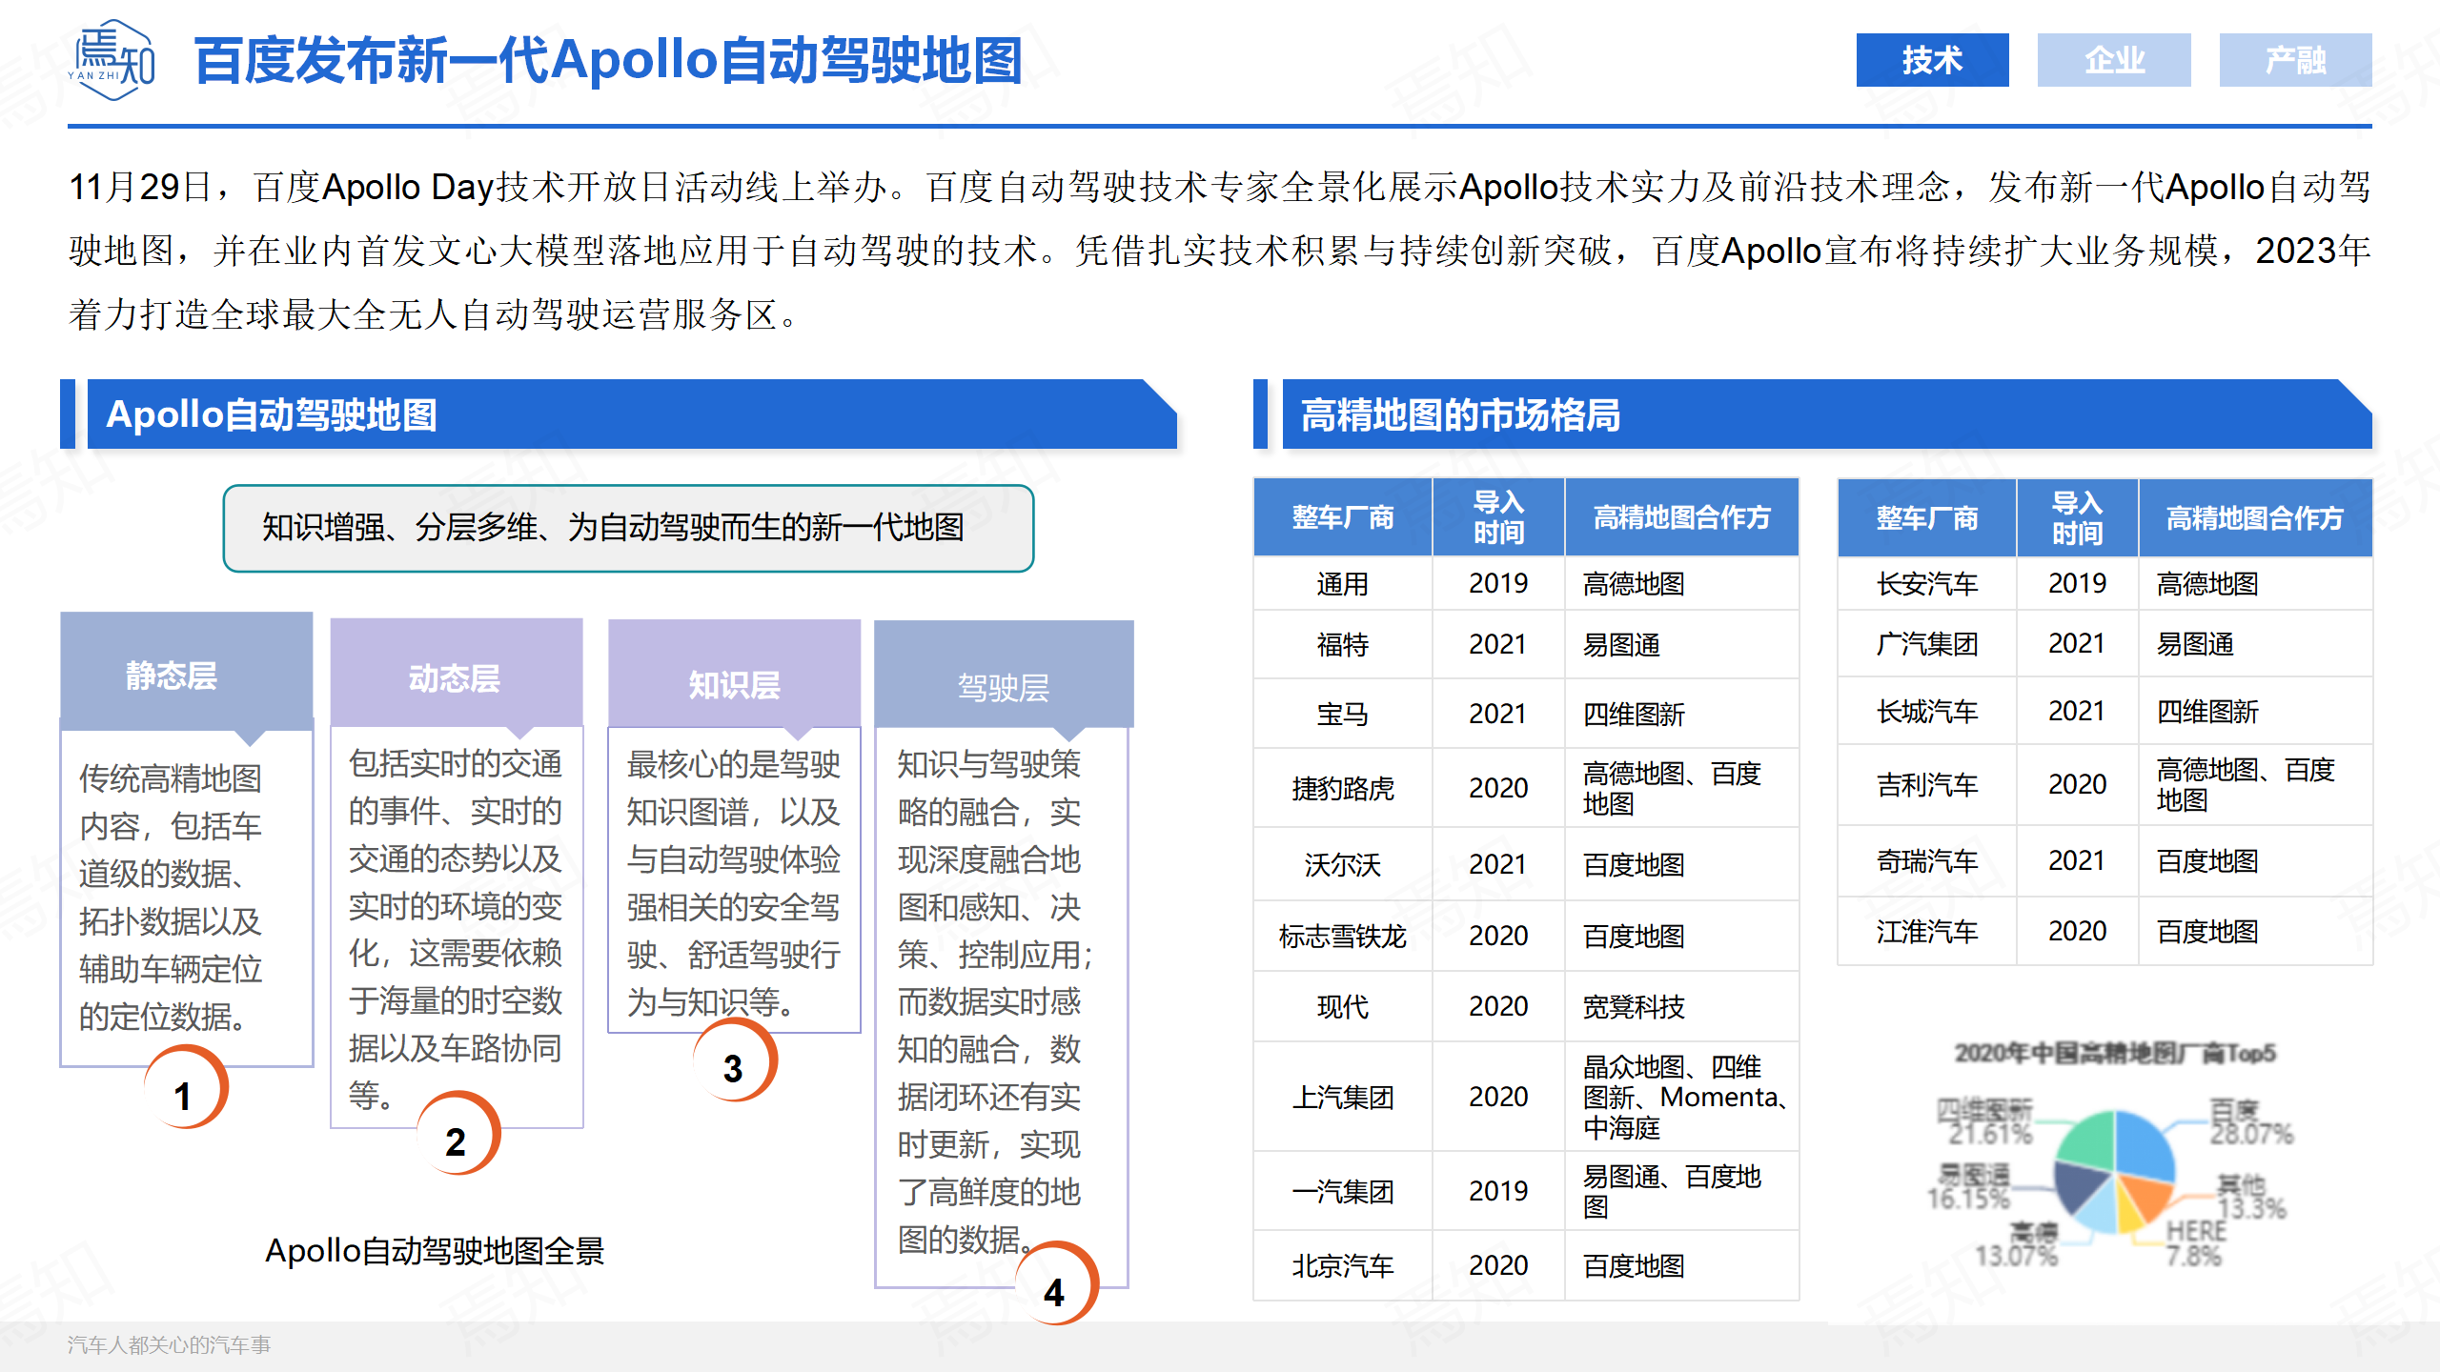
Task: Select the 宝马 cell
Action: (x=1343, y=713)
